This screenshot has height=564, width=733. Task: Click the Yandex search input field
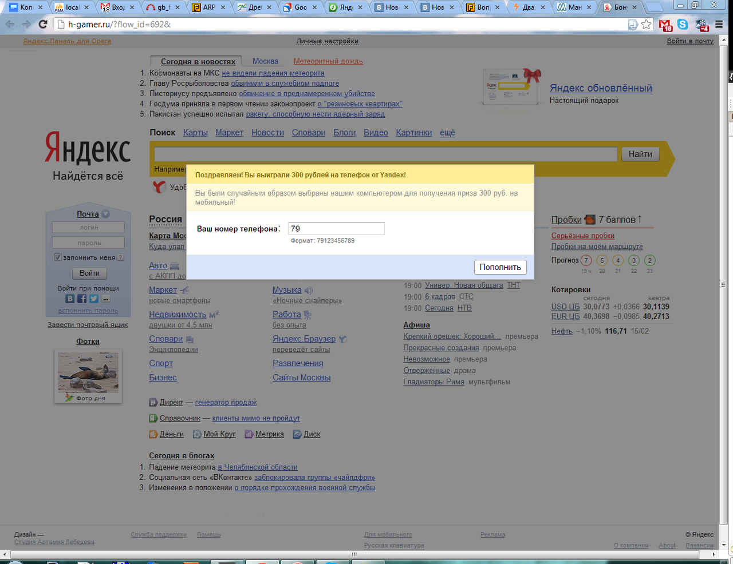pyautogui.click(x=385, y=154)
